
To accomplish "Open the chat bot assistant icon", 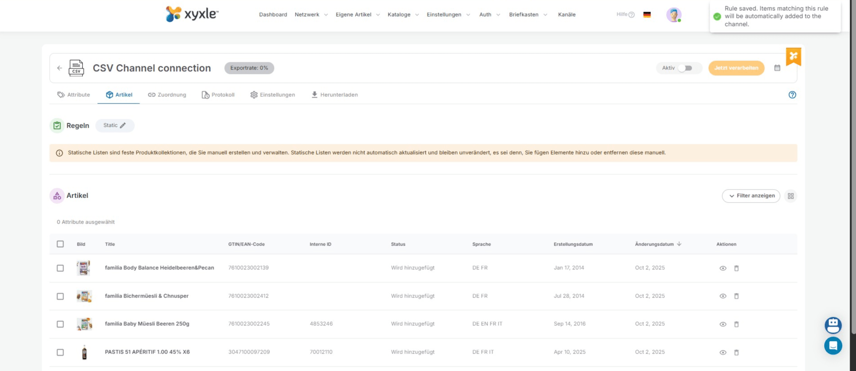I will click(833, 325).
